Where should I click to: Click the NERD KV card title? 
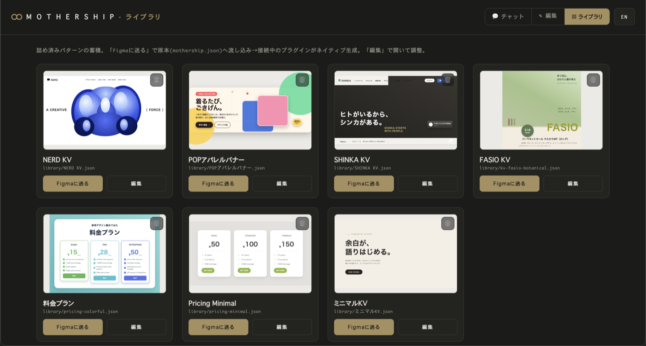(x=57, y=160)
